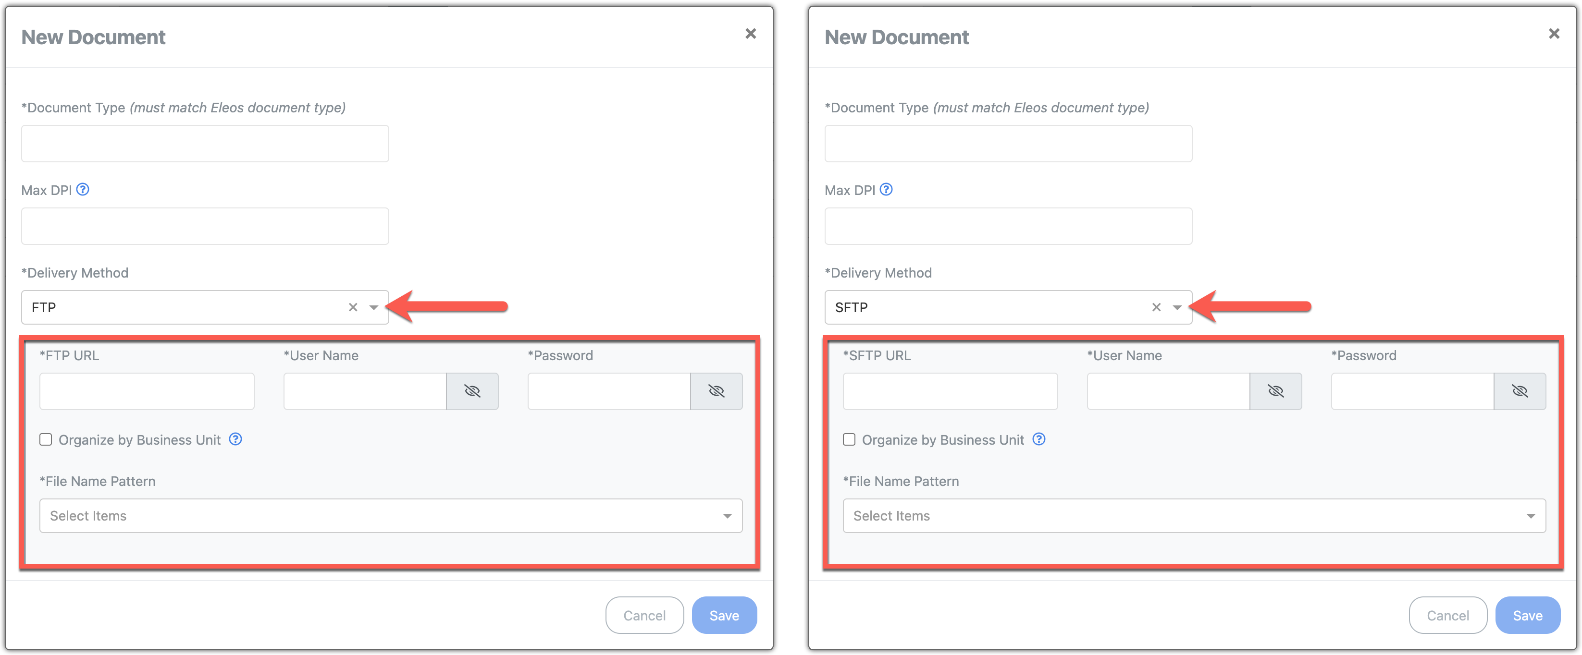Expand the SFTP Delivery Method dropdown arrow
Screen dimensions: 1582x655
click(x=1177, y=307)
